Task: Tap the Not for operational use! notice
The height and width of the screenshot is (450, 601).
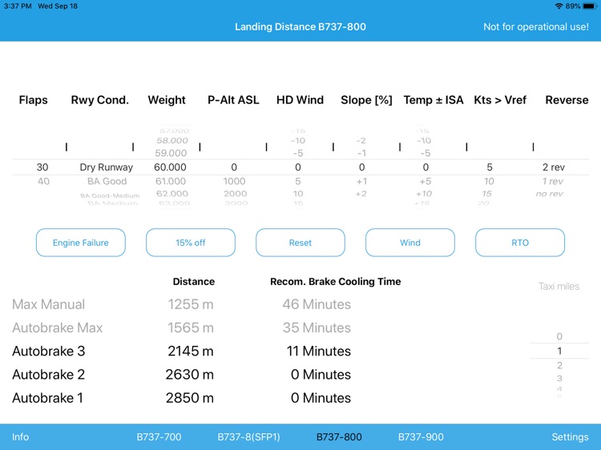Action: (x=536, y=26)
